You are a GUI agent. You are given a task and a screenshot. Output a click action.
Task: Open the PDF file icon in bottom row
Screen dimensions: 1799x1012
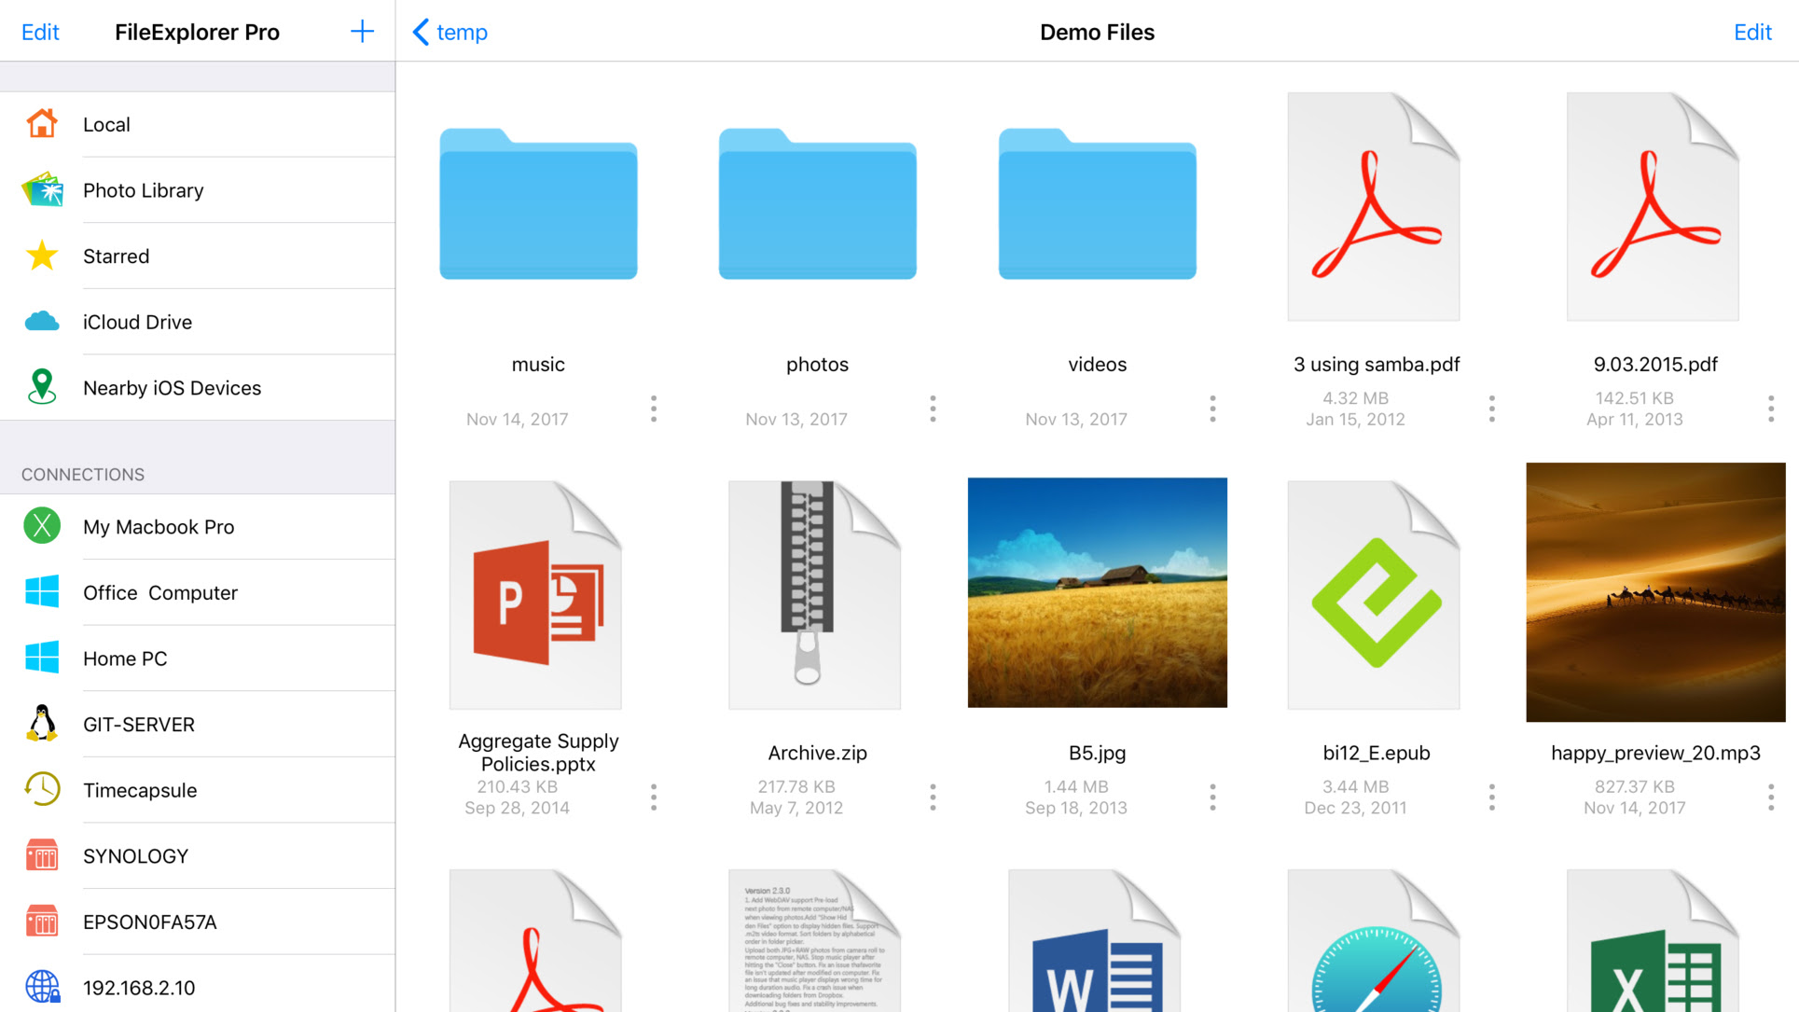[535, 940]
